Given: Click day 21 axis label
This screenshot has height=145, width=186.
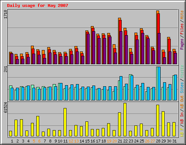Looking at the screenshot, I should click(120, 141).
